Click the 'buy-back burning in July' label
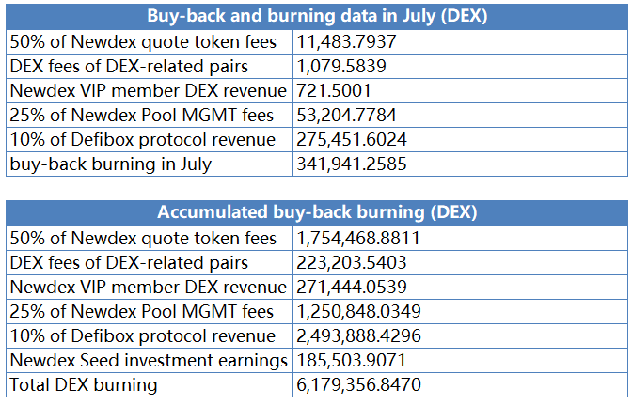632x405 pixels. pos(110,164)
